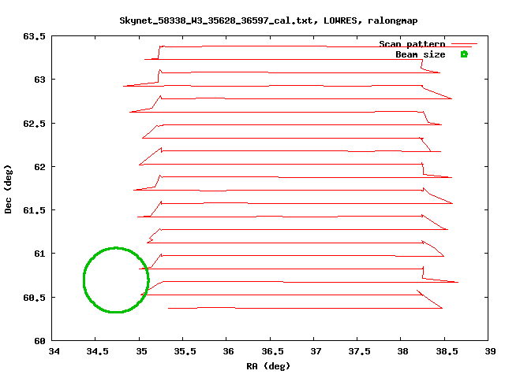Click the 63.5 Dec axis tick label
The height and width of the screenshot is (378, 505).
point(34,36)
